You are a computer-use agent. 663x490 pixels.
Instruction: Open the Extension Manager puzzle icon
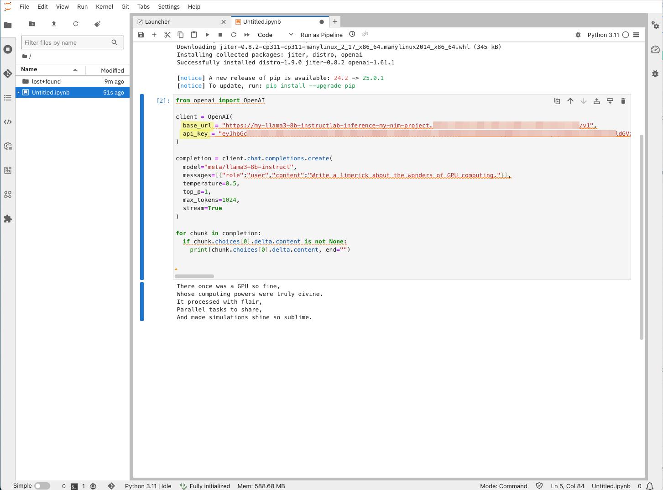[8, 219]
